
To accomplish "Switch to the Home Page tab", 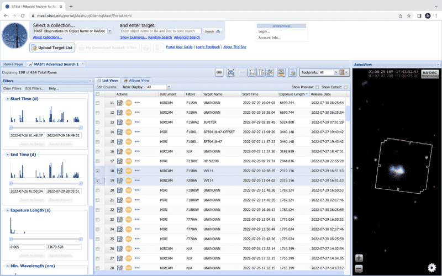I will click(13, 64).
